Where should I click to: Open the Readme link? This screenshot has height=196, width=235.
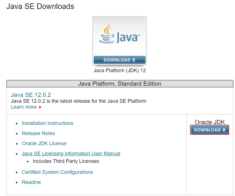tap(31, 182)
